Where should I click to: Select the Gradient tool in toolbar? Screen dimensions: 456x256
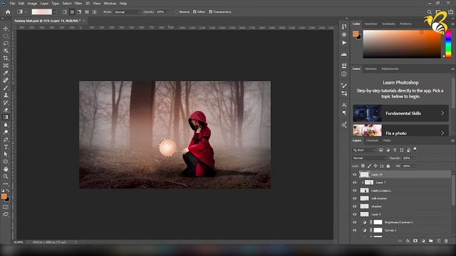[x=6, y=117]
